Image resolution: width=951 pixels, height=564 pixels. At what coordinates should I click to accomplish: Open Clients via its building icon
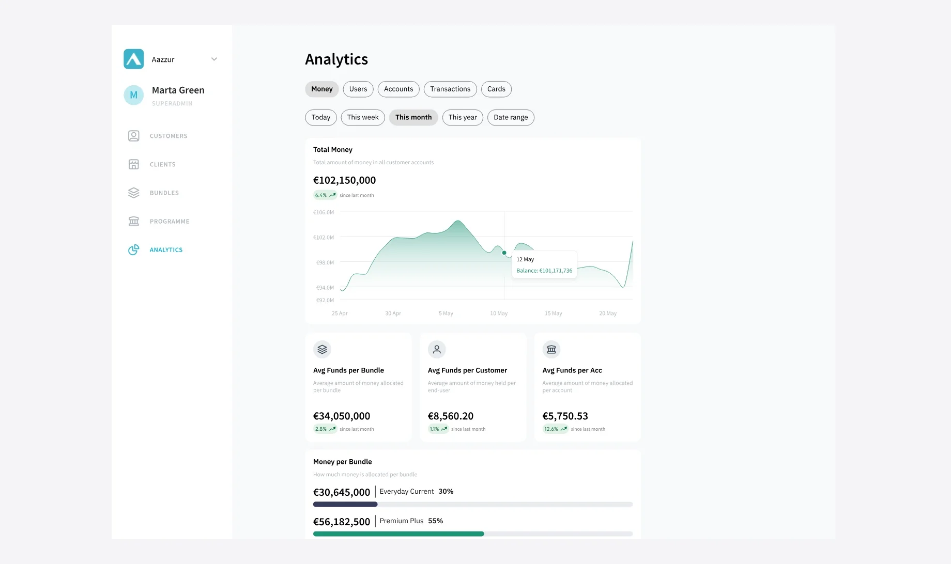click(133, 164)
